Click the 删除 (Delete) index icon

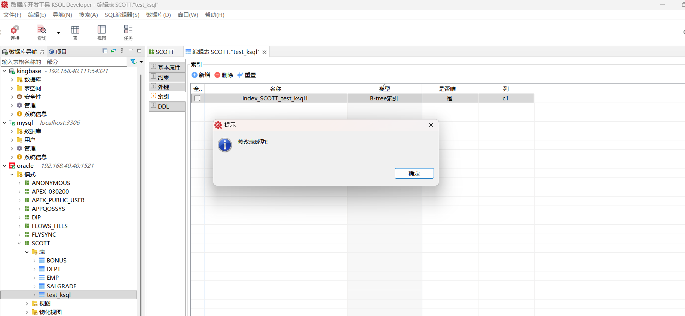(217, 75)
